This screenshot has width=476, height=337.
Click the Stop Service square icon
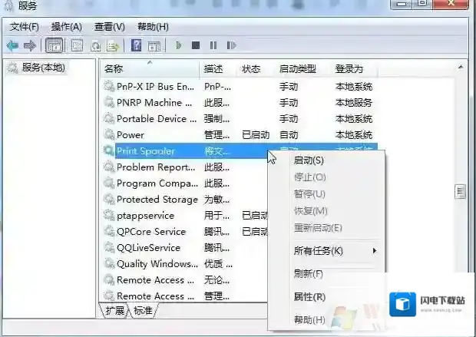point(196,45)
